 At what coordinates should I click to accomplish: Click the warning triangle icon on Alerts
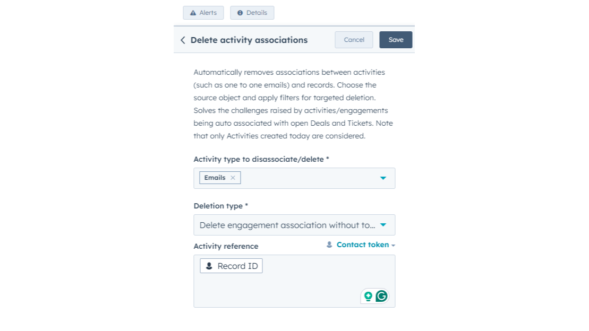193,13
